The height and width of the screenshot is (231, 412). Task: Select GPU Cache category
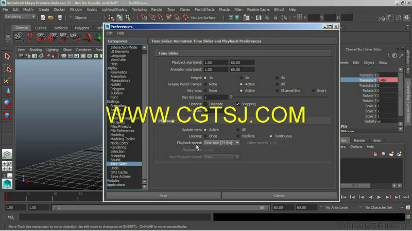(119, 172)
